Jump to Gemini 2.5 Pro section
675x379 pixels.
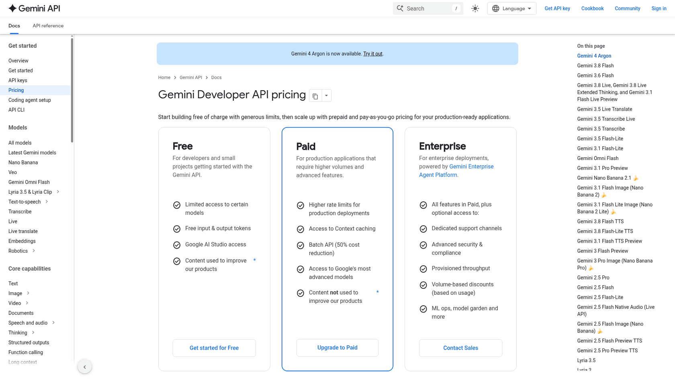coord(593,278)
